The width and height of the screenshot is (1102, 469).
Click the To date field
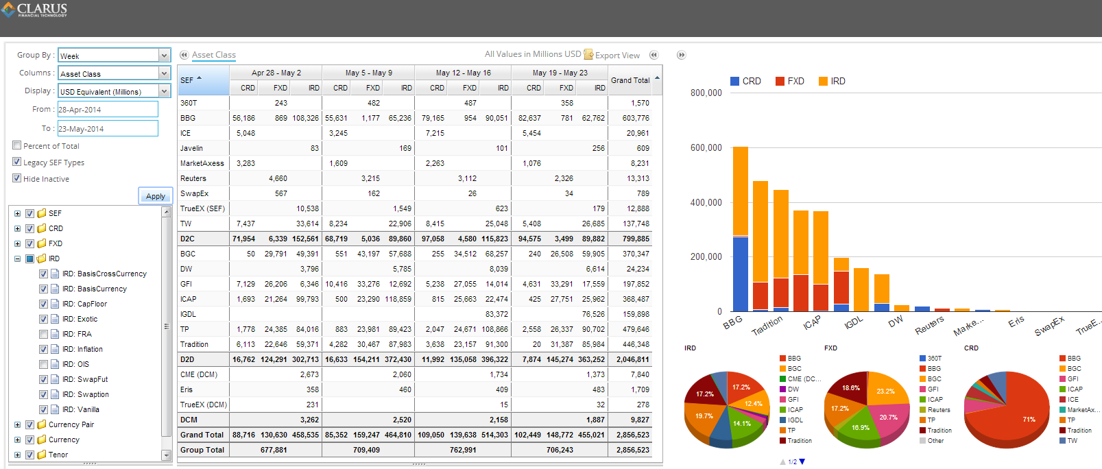point(108,128)
